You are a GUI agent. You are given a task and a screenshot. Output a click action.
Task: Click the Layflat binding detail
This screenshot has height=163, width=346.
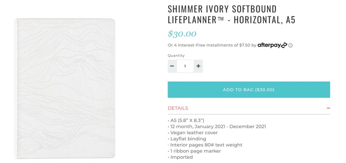[187, 139]
